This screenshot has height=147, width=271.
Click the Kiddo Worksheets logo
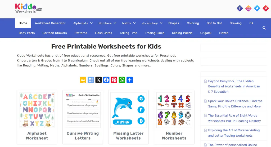(x=29, y=8)
